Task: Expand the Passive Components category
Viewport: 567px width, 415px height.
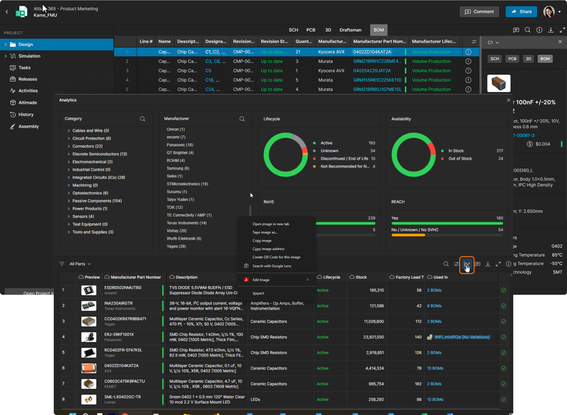Action: (x=69, y=201)
